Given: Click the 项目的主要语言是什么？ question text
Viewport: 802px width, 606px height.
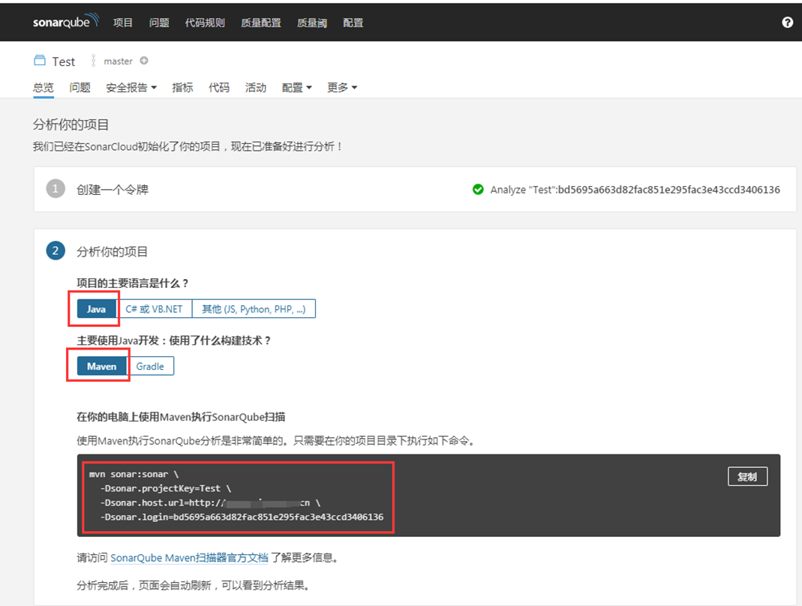Looking at the screenshot, I should [133, 283].
